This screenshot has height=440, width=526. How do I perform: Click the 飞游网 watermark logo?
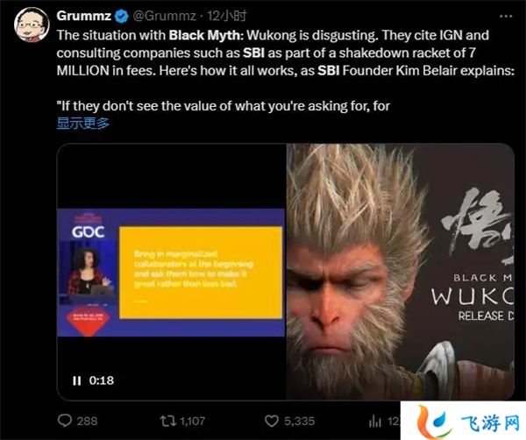click(x=463, y=421)
